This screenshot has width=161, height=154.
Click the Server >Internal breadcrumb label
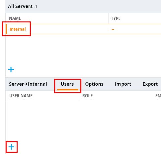(x=28, y=84)
